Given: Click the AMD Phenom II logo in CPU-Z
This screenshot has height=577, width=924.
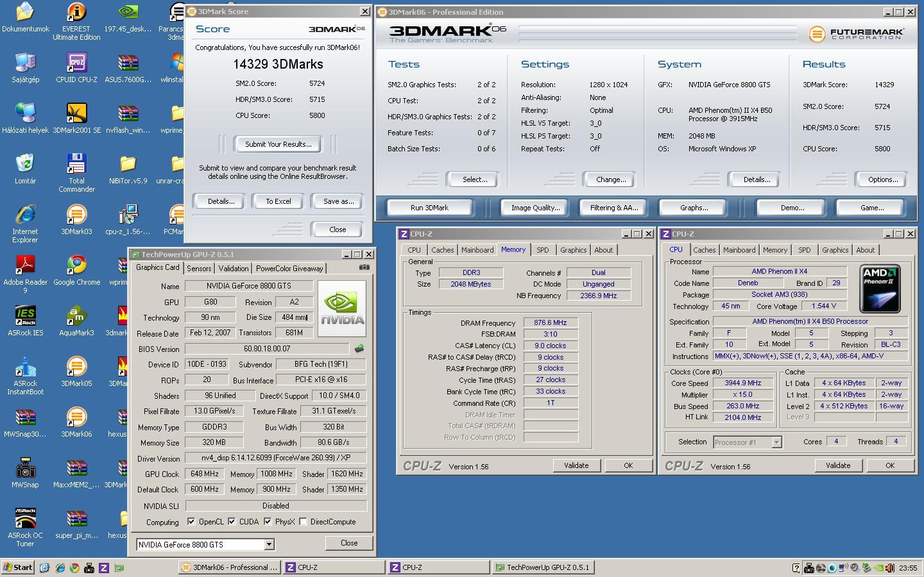Looking at the screenshot, I should [880, 289].
